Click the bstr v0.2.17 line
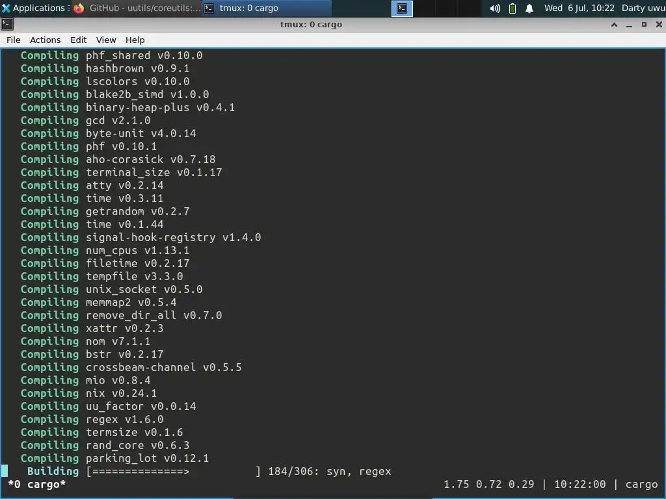This screenshot has width=666, height=499. coord(92,354)
